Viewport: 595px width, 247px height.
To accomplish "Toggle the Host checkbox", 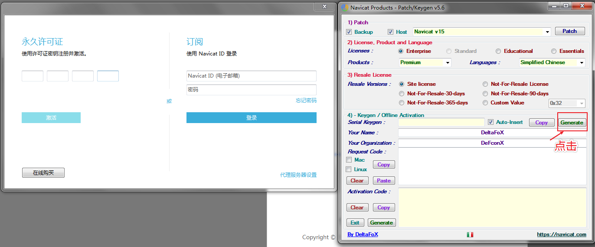I will 390,32.
